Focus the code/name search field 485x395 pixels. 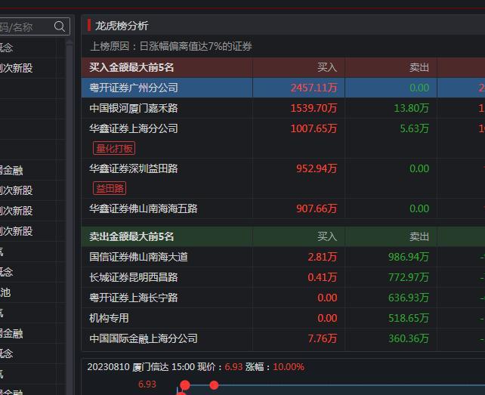pyautogui.click(x=34, y=26)
